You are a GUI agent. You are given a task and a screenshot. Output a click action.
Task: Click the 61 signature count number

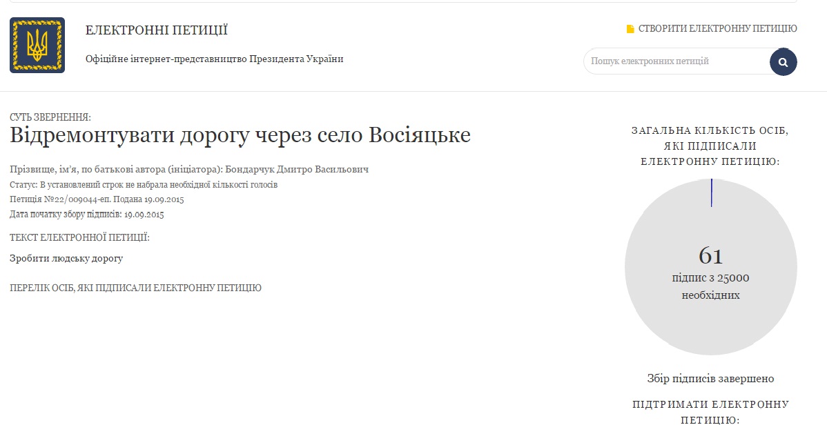point(710,255)
